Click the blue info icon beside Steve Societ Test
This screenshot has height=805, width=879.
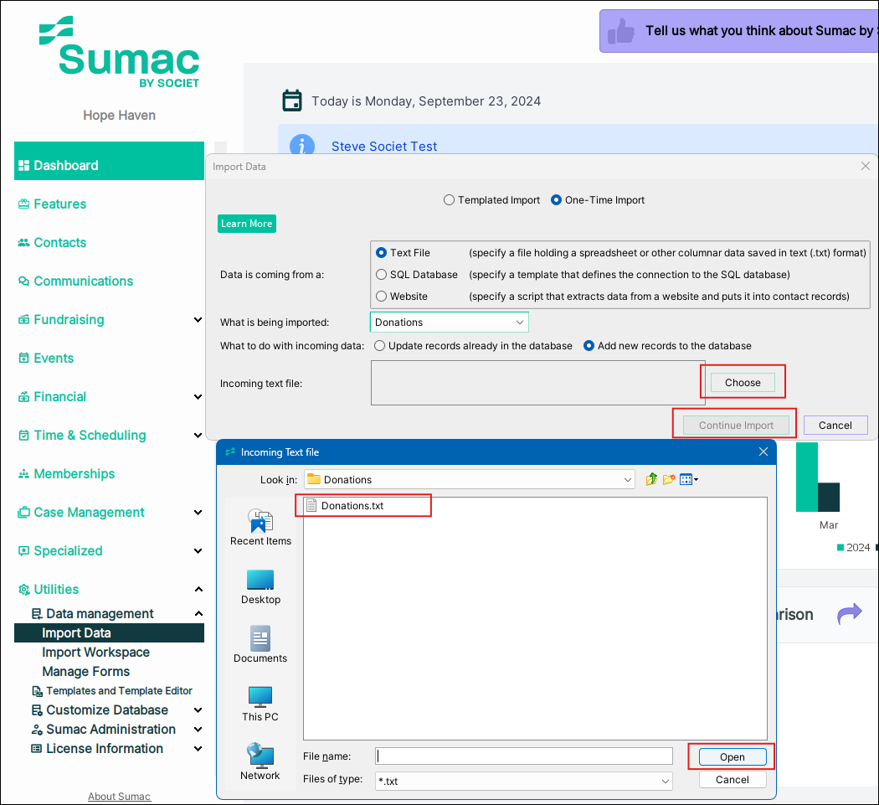coord(301,146)
